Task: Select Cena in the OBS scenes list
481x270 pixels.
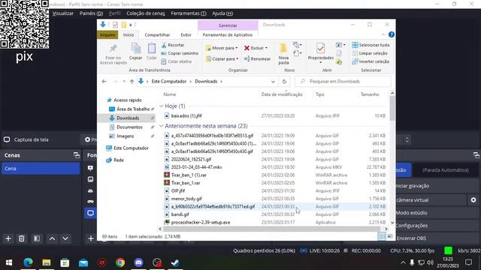Action: point(41,169)
